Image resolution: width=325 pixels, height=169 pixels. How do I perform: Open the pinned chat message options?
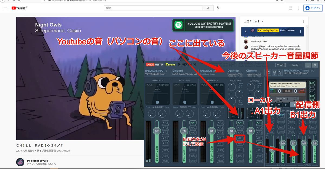coord(301,31)
